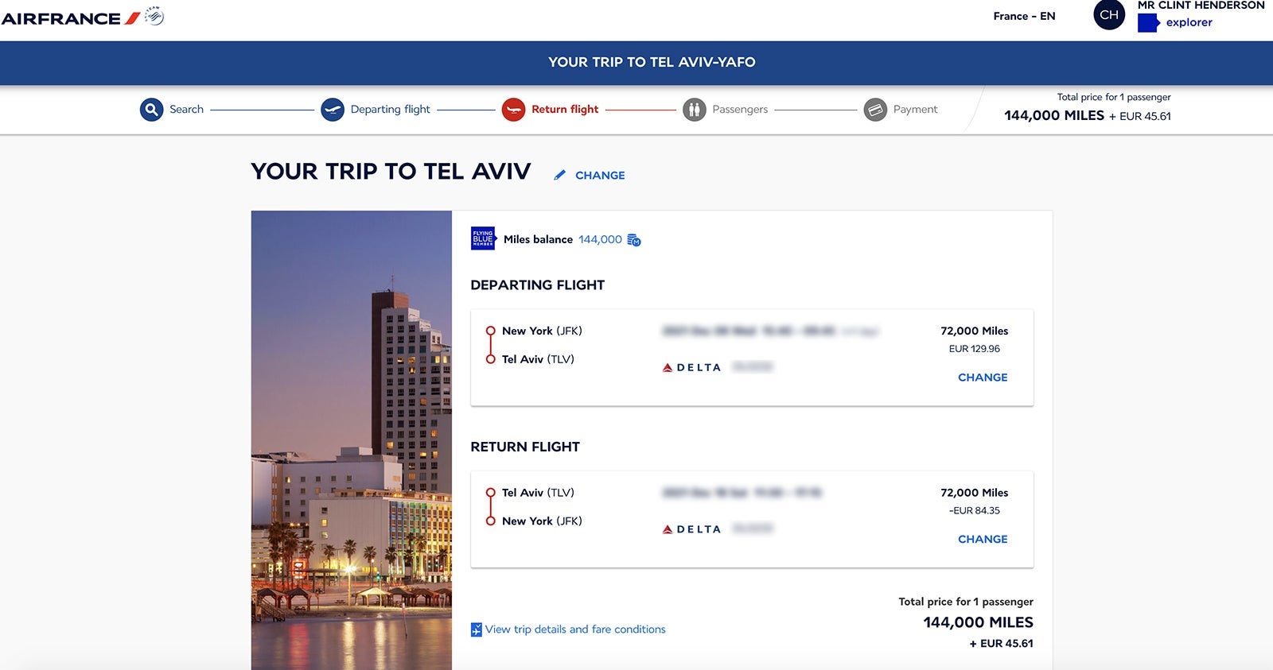View trip details and fare conditions
Viewport: 1273px width, 670px height.
575,629
